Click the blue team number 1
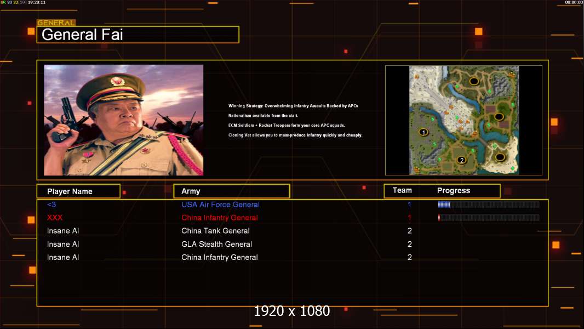584x329 pixels. click(409, 204)
